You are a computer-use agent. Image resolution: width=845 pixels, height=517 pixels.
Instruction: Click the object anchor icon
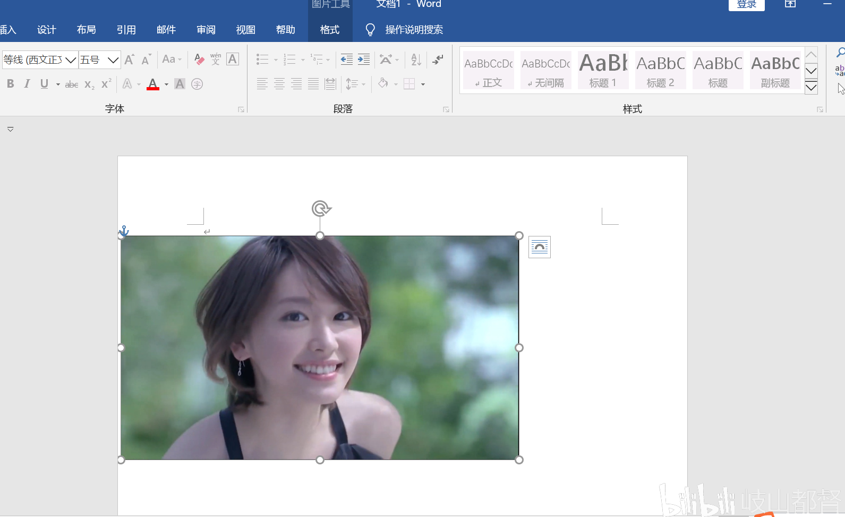[124, 231]
